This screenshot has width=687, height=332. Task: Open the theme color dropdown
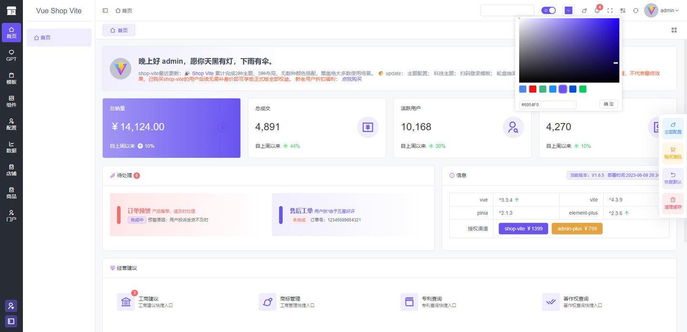(x=568, y=10)
